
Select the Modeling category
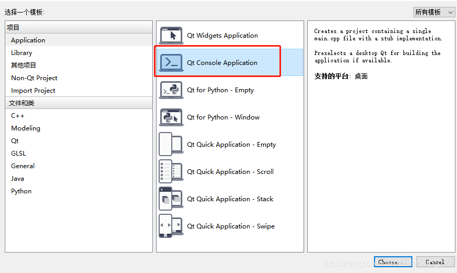tap(79, 128)
